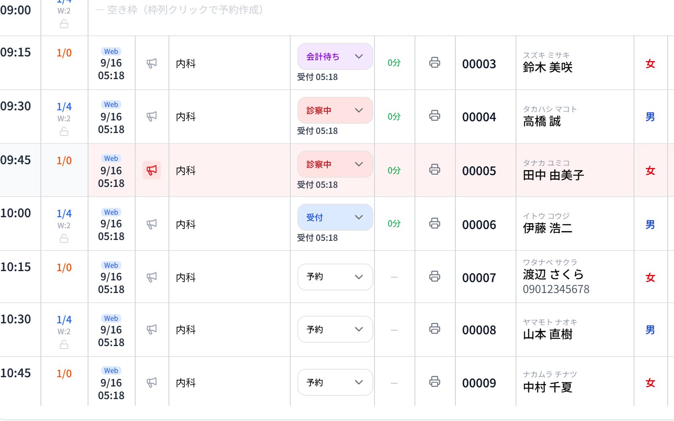Click patient ID 00005

[479, 171]
